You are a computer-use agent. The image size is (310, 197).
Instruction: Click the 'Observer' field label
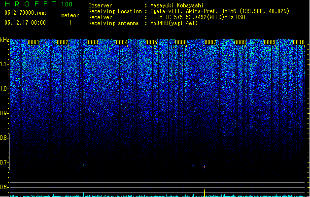point(100,5)
